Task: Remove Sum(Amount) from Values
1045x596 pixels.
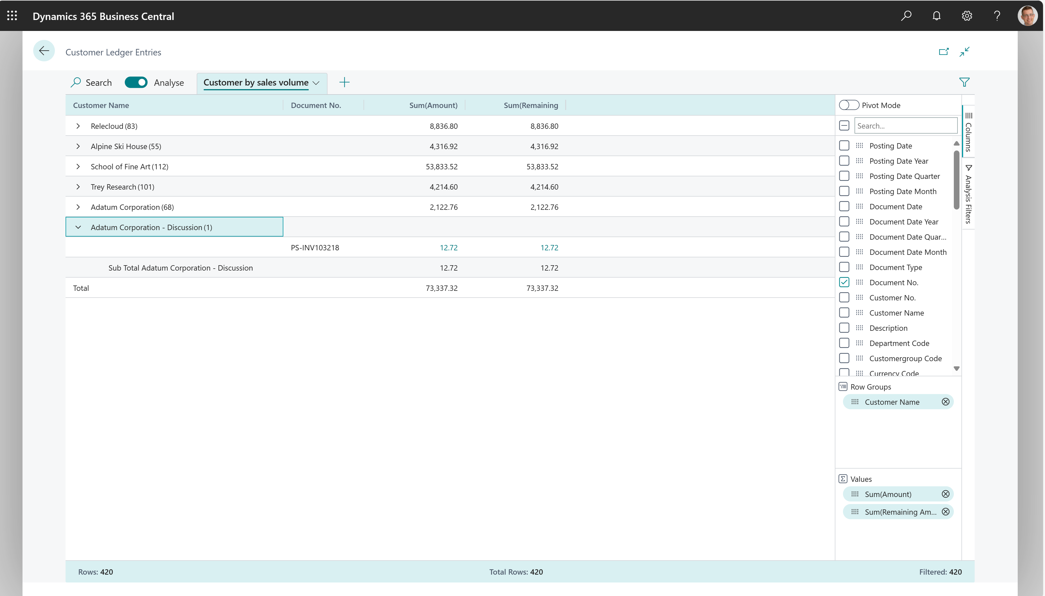Action: [x=945, y=494]
